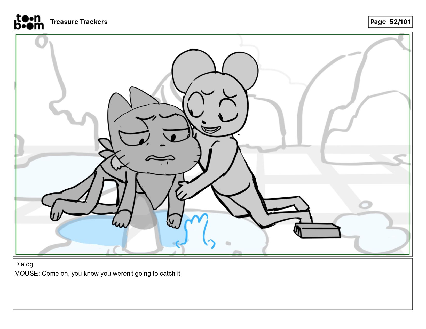
Task: Click the blue water splash sketch
Action: 196,231
